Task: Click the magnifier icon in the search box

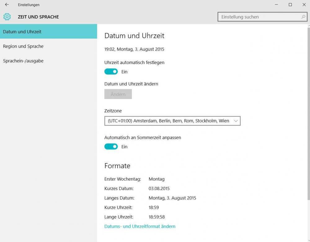Action: [x=303, y=17]
